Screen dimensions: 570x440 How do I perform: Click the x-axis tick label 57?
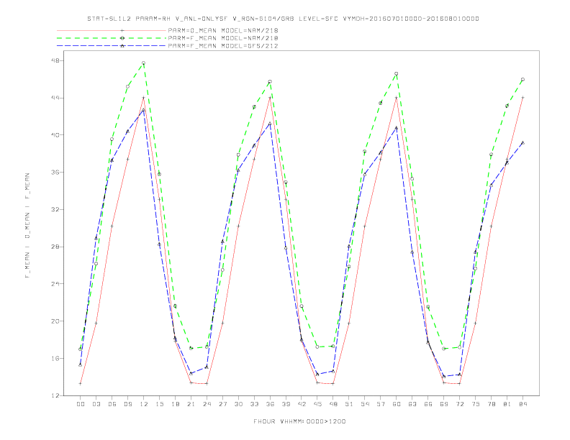click(x=381, y=404)
